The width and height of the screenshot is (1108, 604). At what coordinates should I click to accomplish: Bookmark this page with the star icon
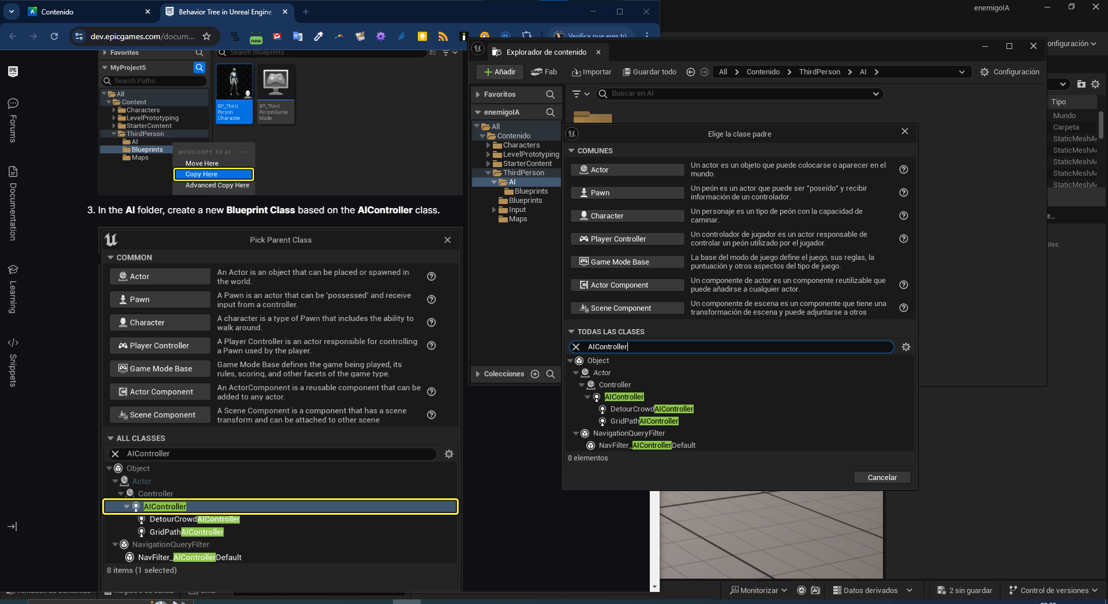coord(207,36)
